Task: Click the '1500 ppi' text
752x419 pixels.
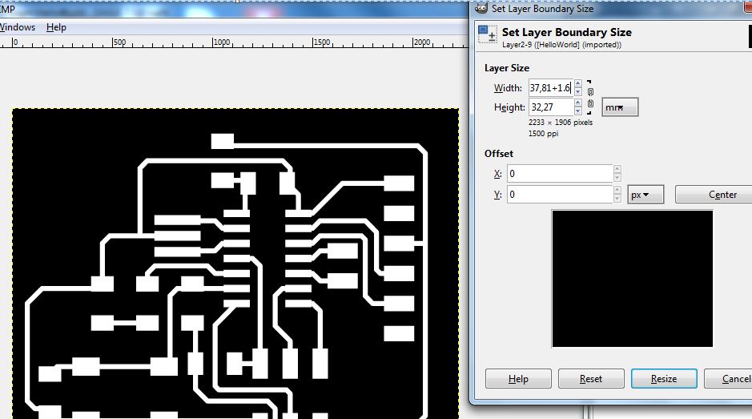Action: [x=543, y=134]
